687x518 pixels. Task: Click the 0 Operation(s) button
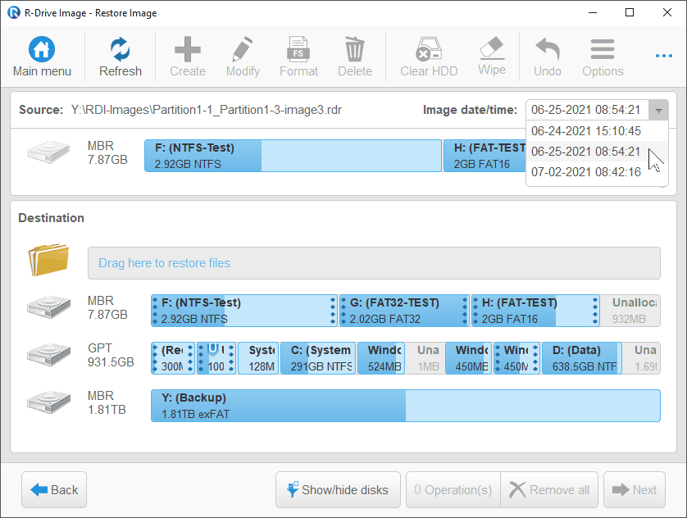453,489
